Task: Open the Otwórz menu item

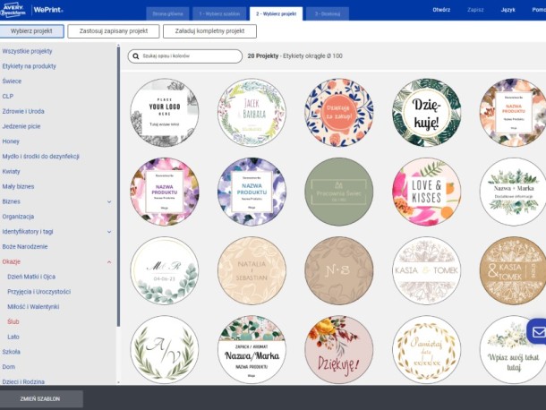Action: point(441,10)
